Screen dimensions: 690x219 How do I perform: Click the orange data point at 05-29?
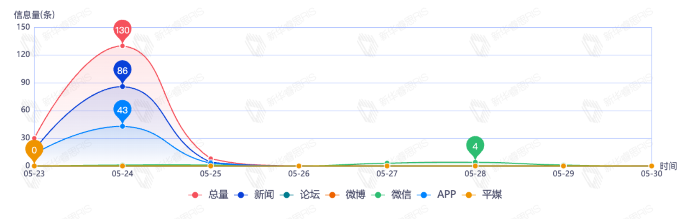point(563,166)
